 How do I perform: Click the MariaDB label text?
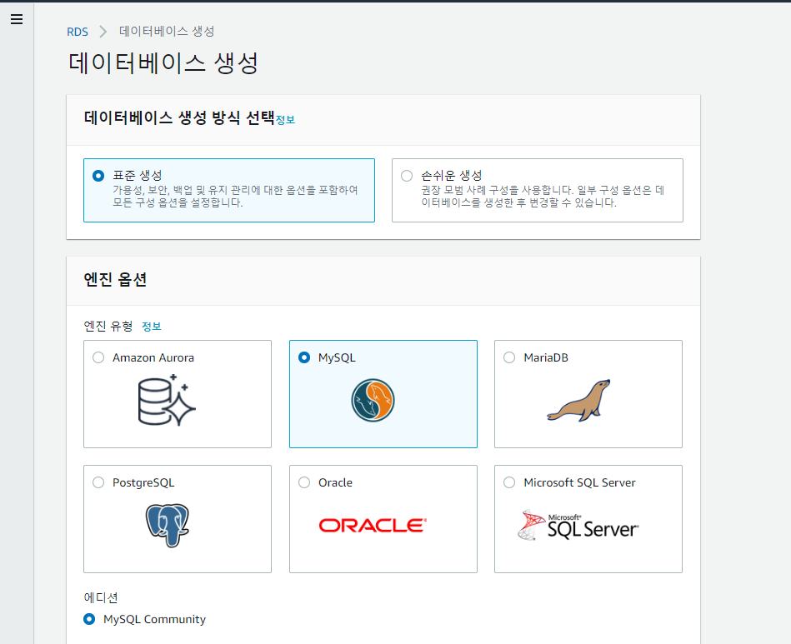pyautogui.click(x=546, y=357)
